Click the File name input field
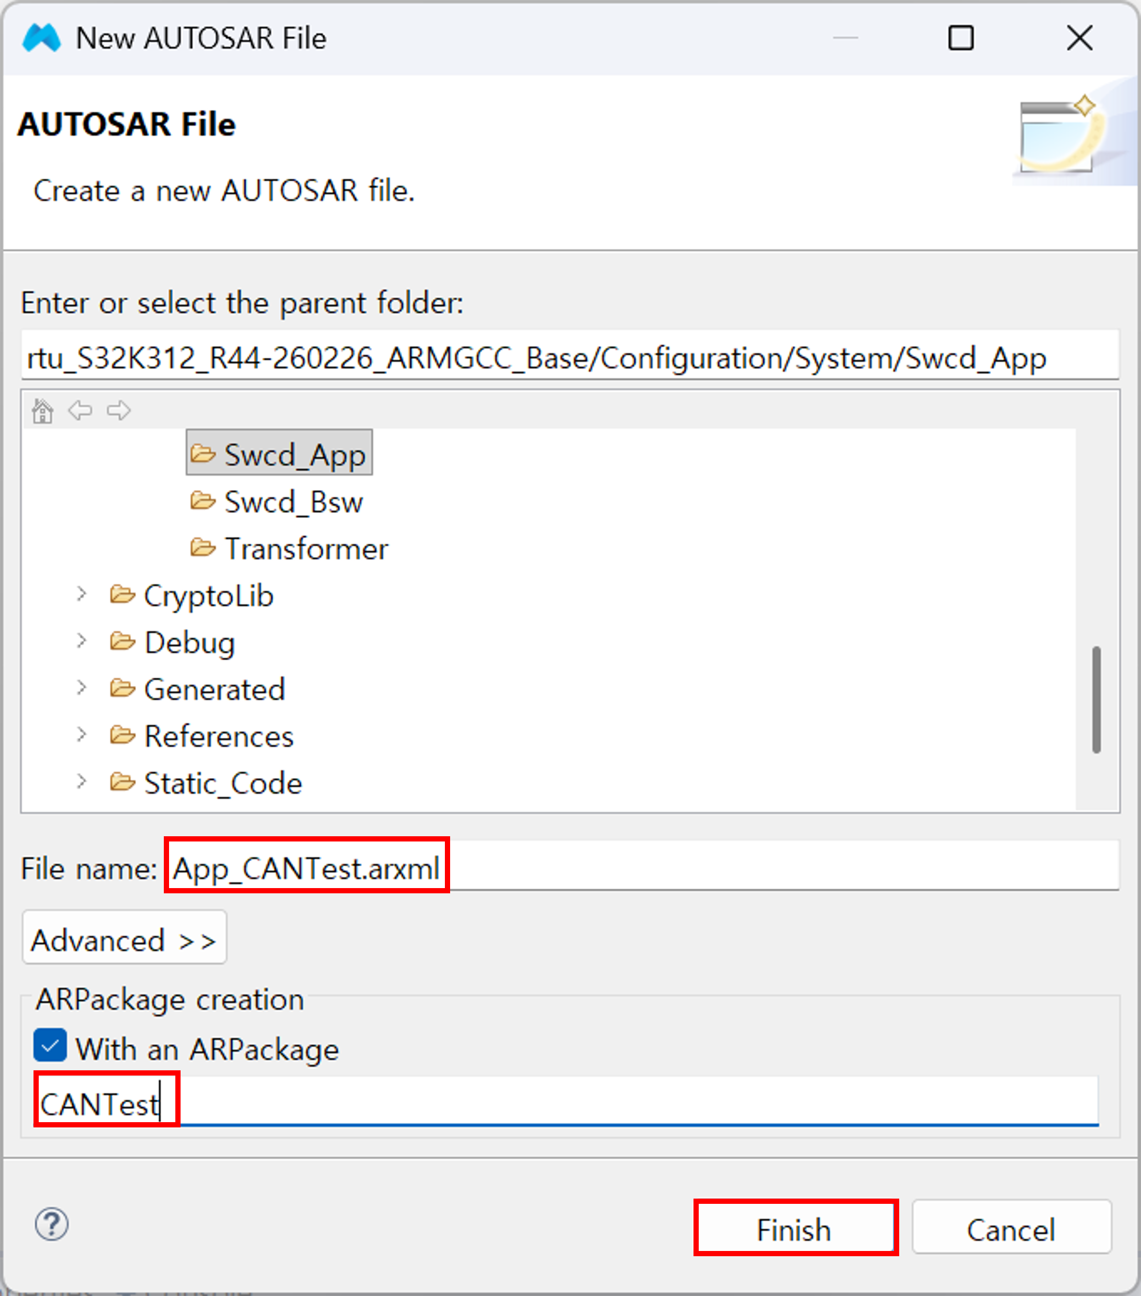The width and height of the screenshot is (1141, 1296). tap(642, 866)
